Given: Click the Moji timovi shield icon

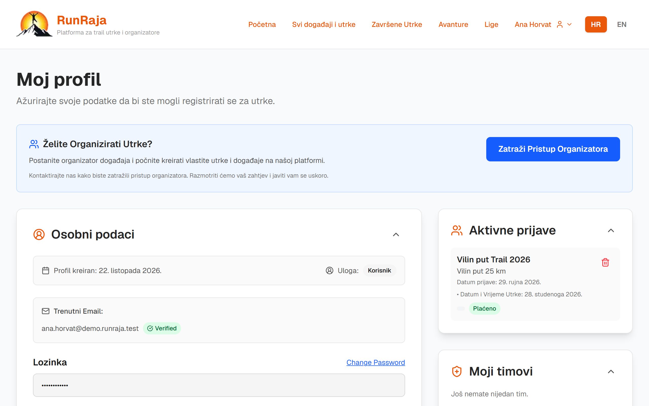Looking at the screenshot, I should click(x=457, y=371).
